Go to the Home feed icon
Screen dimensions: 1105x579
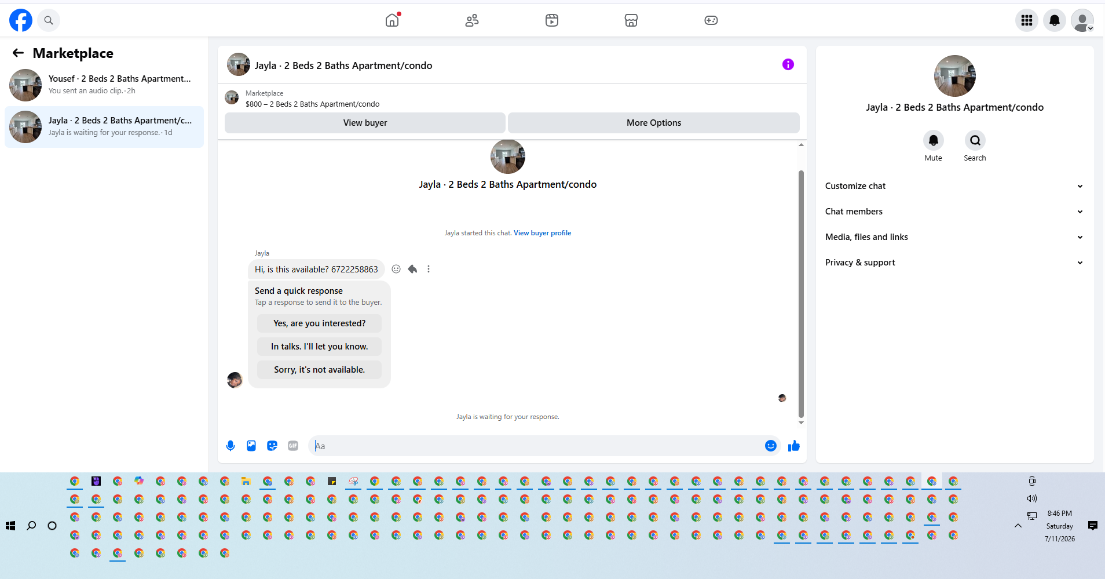click(x=392, y=20)
